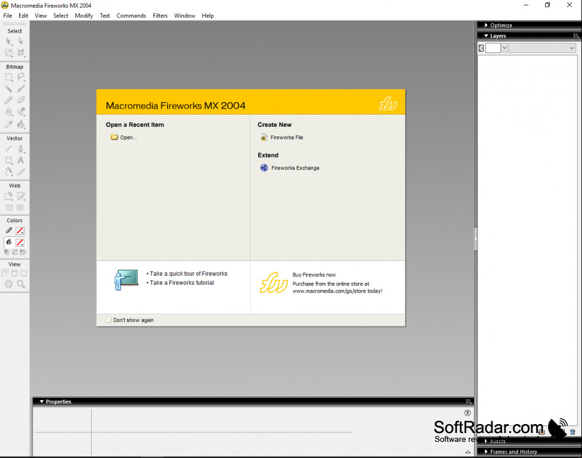Image resolution: width=582 pixels, height=458 pixels.
Task: Open the Layers blend mode dropdown
Action: pyautogui.click(x=542, y=48)
